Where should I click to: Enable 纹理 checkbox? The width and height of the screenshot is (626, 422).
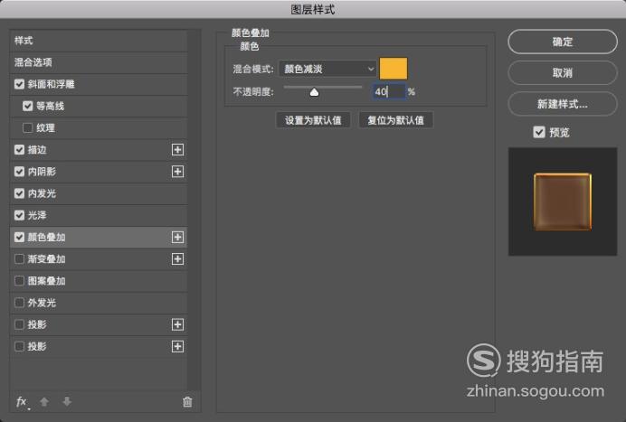click(x=27, y=128)
